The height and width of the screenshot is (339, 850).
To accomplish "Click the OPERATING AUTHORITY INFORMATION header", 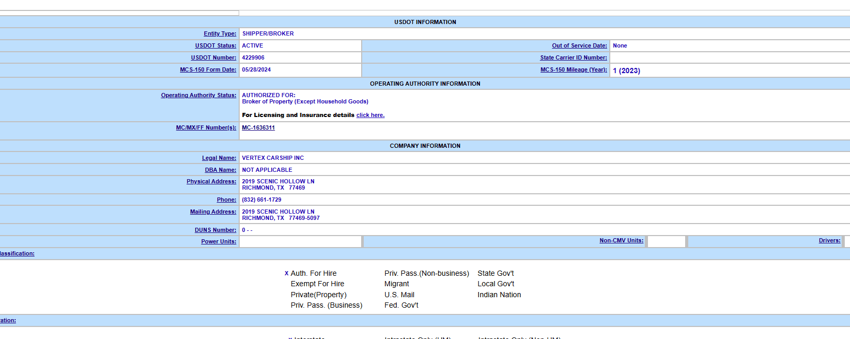I will [x=425, y=84].
